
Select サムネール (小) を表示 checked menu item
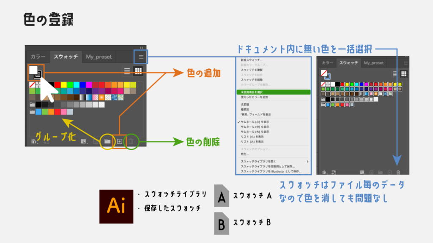point(255,121)
